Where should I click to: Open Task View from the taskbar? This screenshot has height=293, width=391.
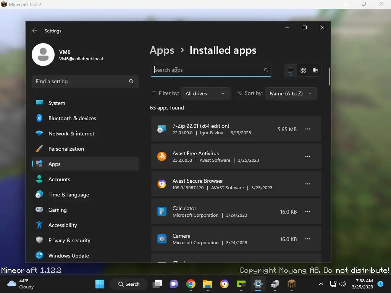coord(157,284)
